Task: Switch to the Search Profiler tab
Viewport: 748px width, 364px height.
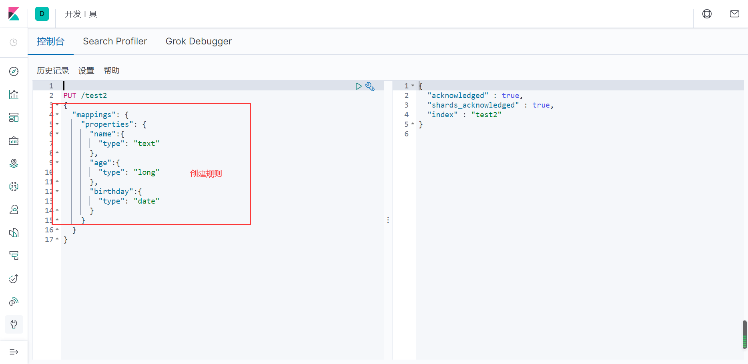Action: pyautogui.click(x=115, y=41)
